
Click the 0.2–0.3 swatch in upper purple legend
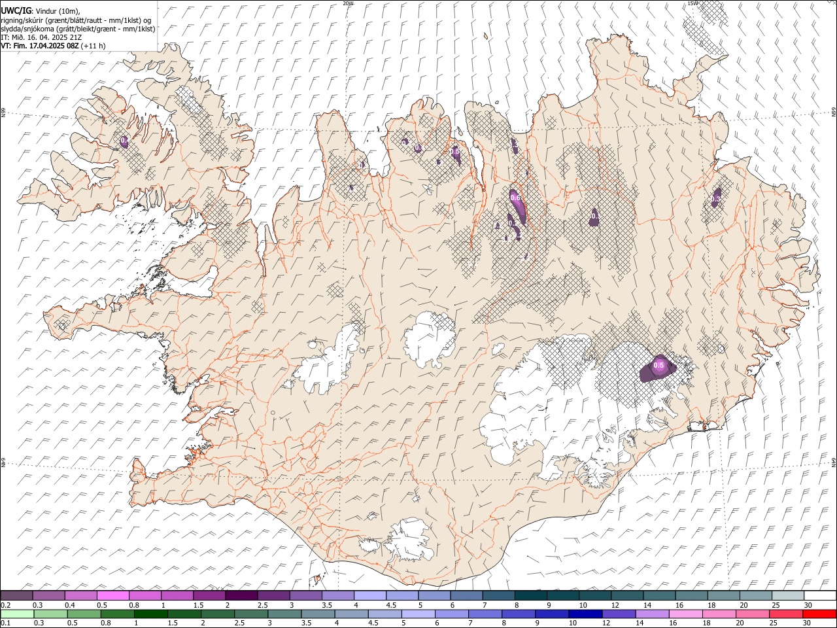[16, 596]
